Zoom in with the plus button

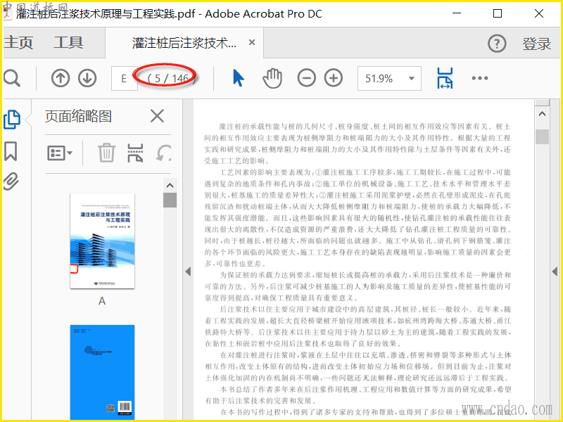pos(334,78)
